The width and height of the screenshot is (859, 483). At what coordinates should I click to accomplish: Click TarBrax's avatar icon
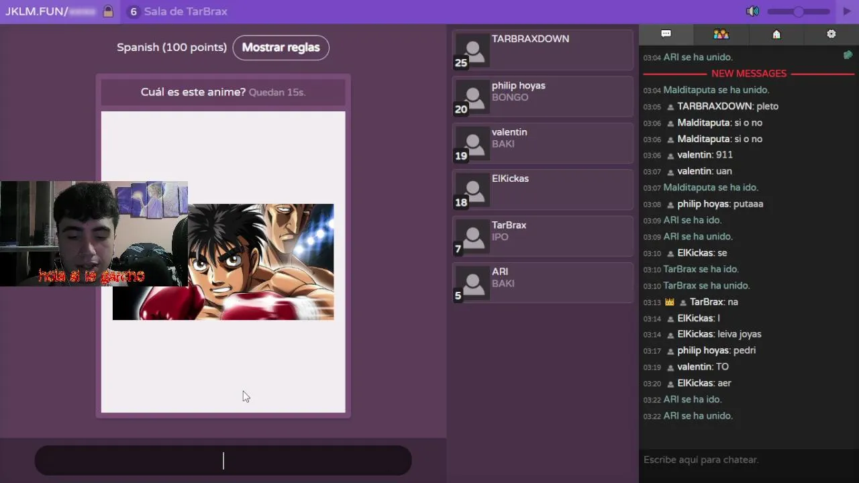472,237
